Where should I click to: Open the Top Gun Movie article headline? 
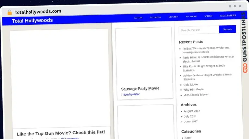pos(61,133)
